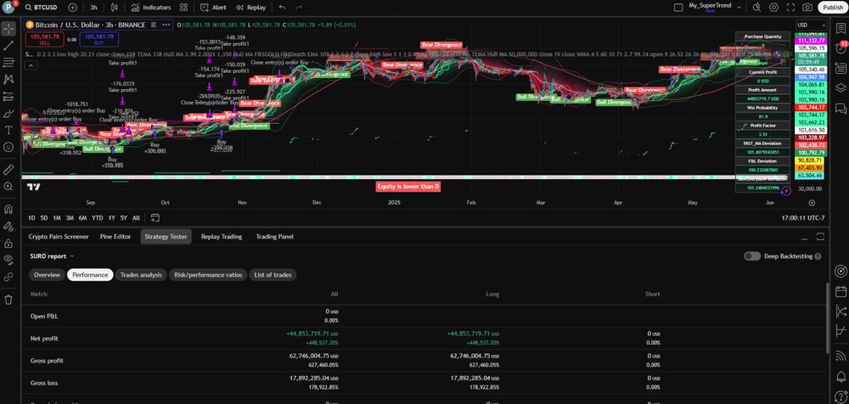
Task: Toggle Deep Backtesting switch
Action: (752, 256)
